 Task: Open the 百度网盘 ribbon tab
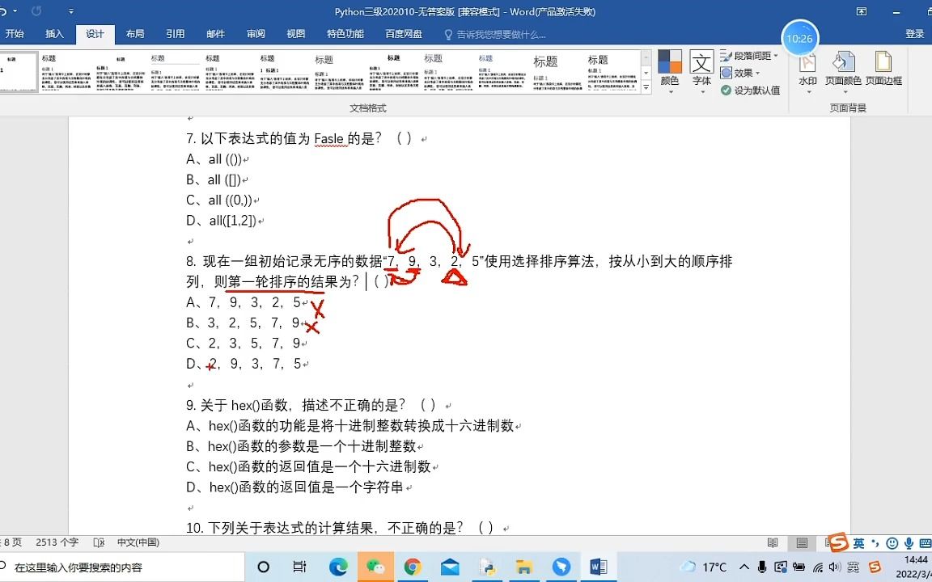click(x=403, y=33)
